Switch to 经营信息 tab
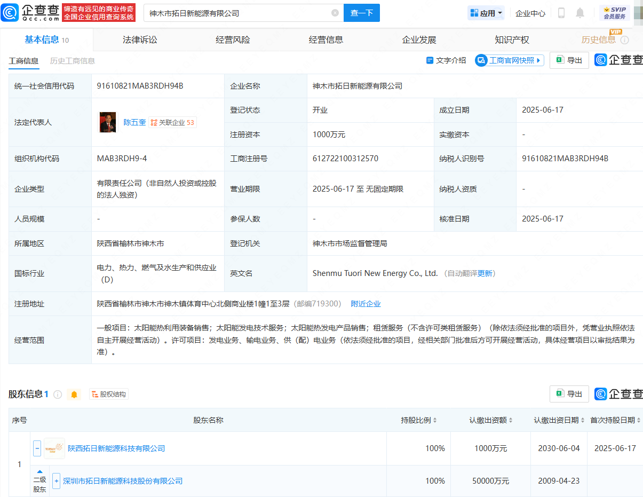643x497 pixels. tap(326, 40)
